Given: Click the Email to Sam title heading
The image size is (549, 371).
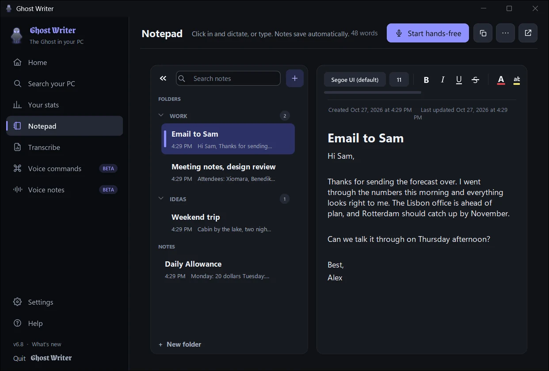Looking at the screenshot, I should (x=366, y=138).
